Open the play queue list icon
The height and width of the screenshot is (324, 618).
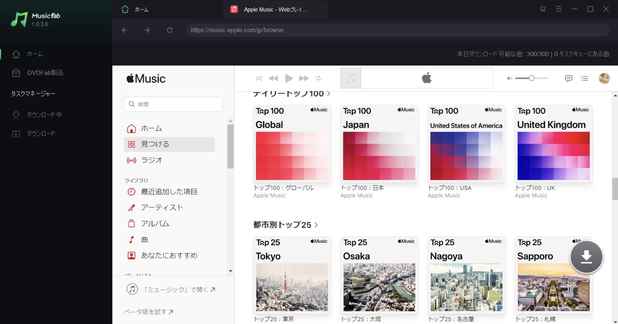[x=585, y=78]
